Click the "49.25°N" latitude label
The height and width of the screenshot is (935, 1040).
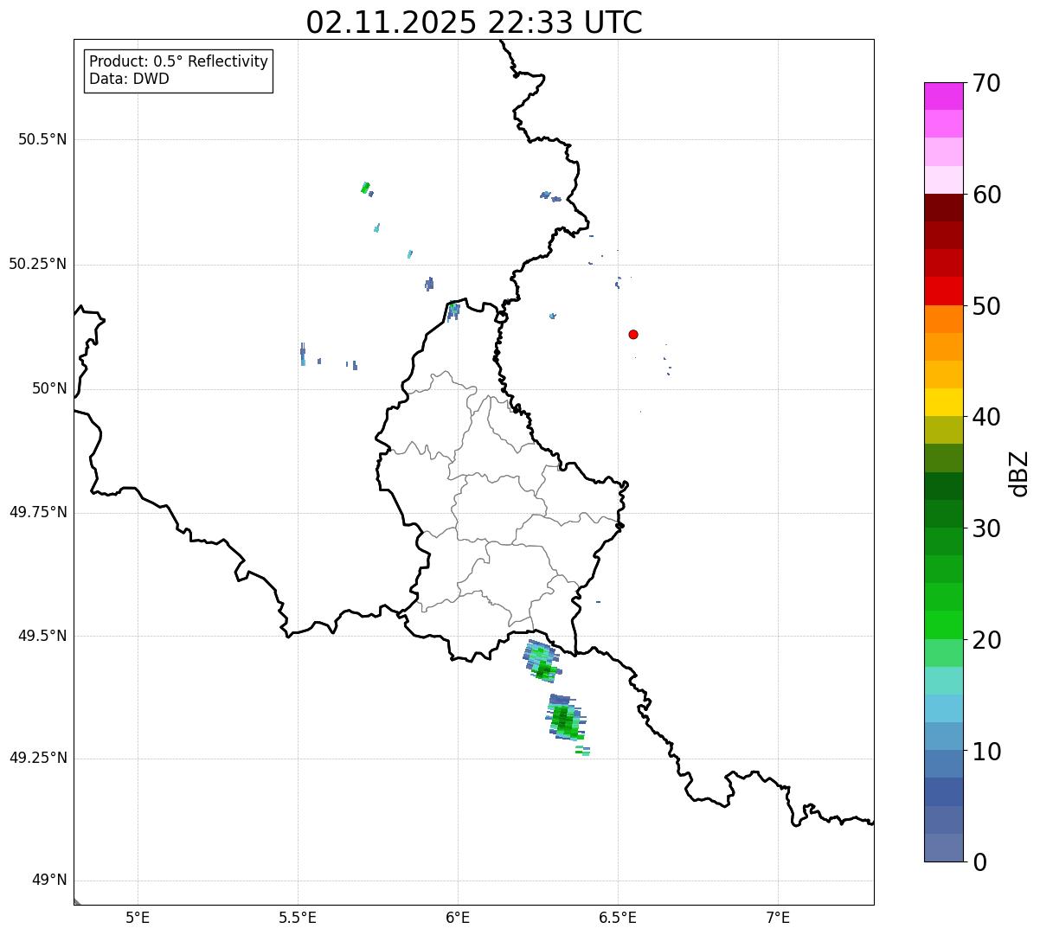pyautogui.click(x=38, y=758)
